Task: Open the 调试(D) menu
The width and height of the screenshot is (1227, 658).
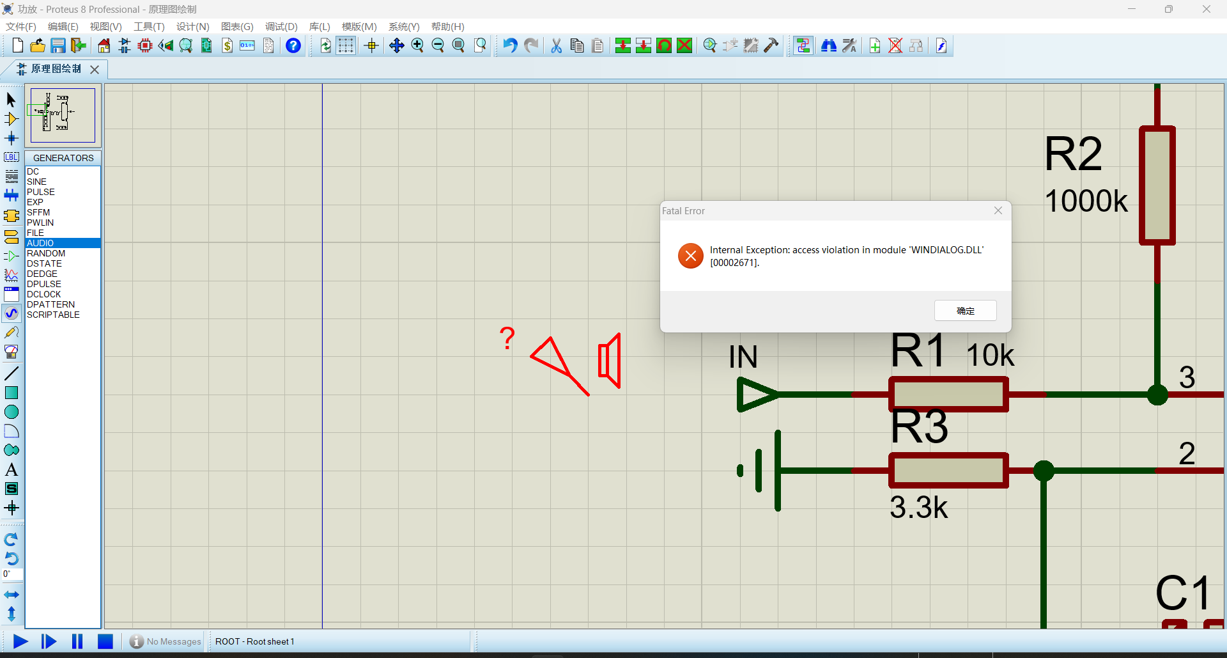Action: tap(281, 26)
